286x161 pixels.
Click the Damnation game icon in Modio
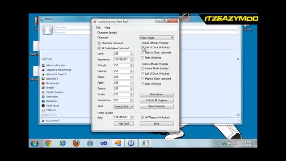click(x=43, y=97)
